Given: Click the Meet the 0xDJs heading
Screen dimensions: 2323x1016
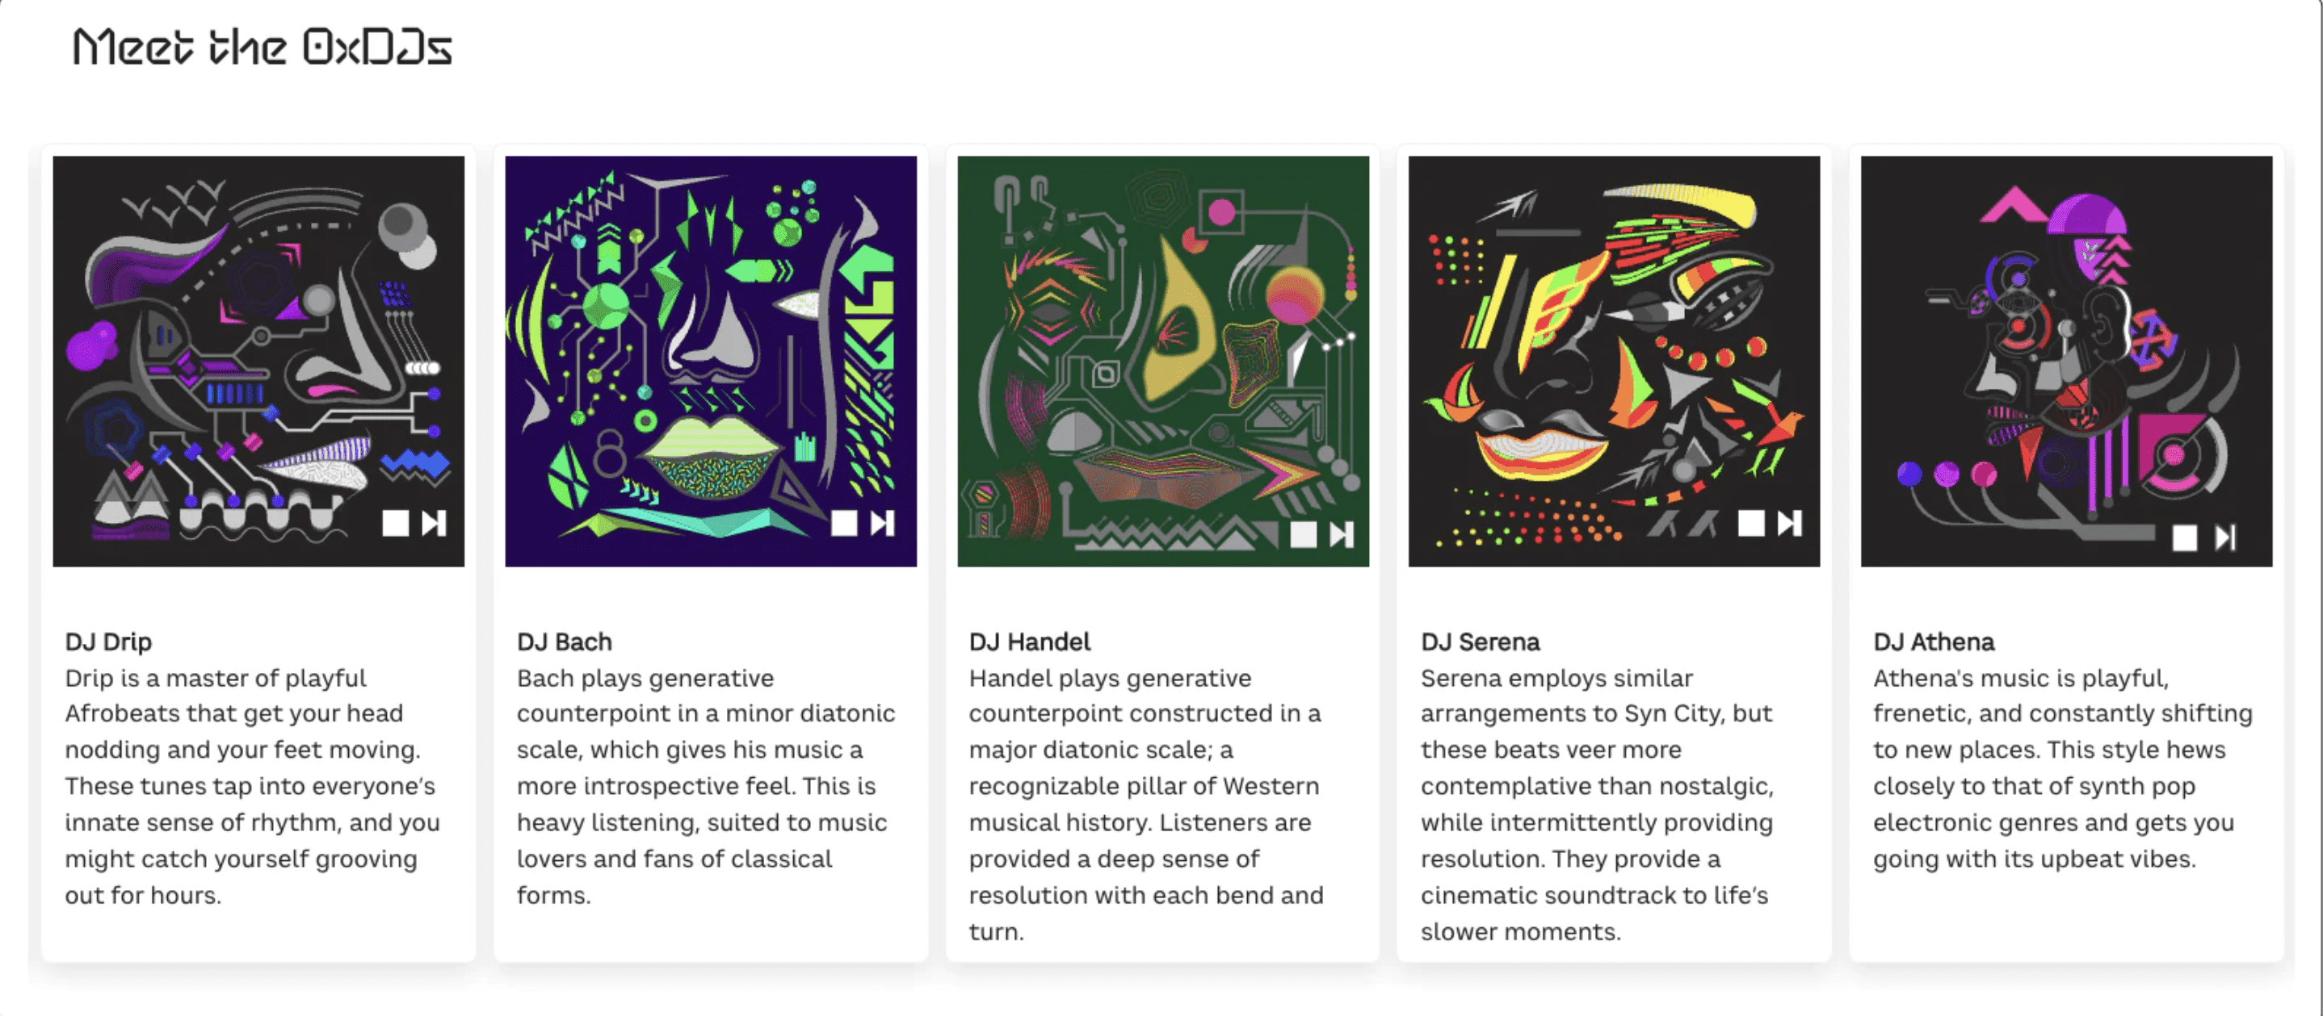Looking at the screenshot, I should tap(263, 47).
